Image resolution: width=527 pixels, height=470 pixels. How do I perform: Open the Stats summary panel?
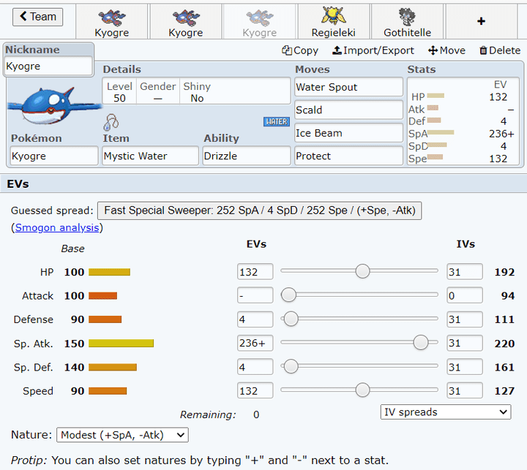[x=463, y=121]
